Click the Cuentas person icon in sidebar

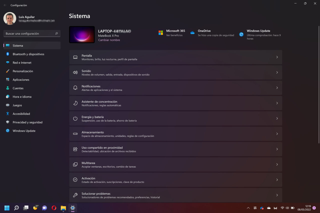[8, 88]
